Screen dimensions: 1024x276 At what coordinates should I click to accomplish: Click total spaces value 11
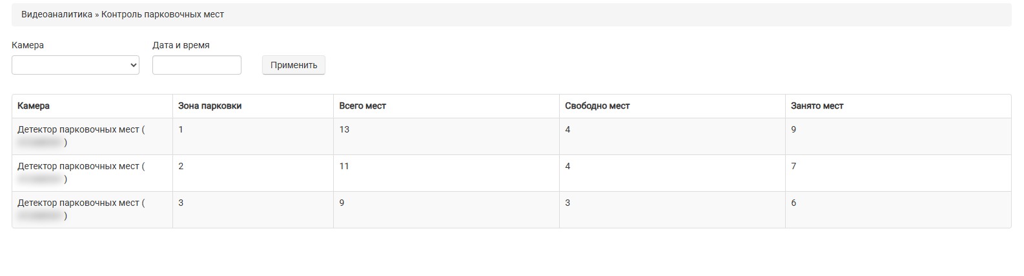344,167
